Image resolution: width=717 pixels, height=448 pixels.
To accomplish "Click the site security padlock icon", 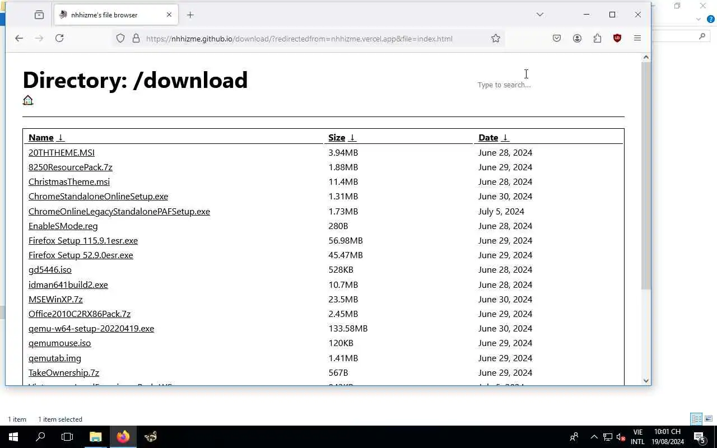I will (136, 39).
